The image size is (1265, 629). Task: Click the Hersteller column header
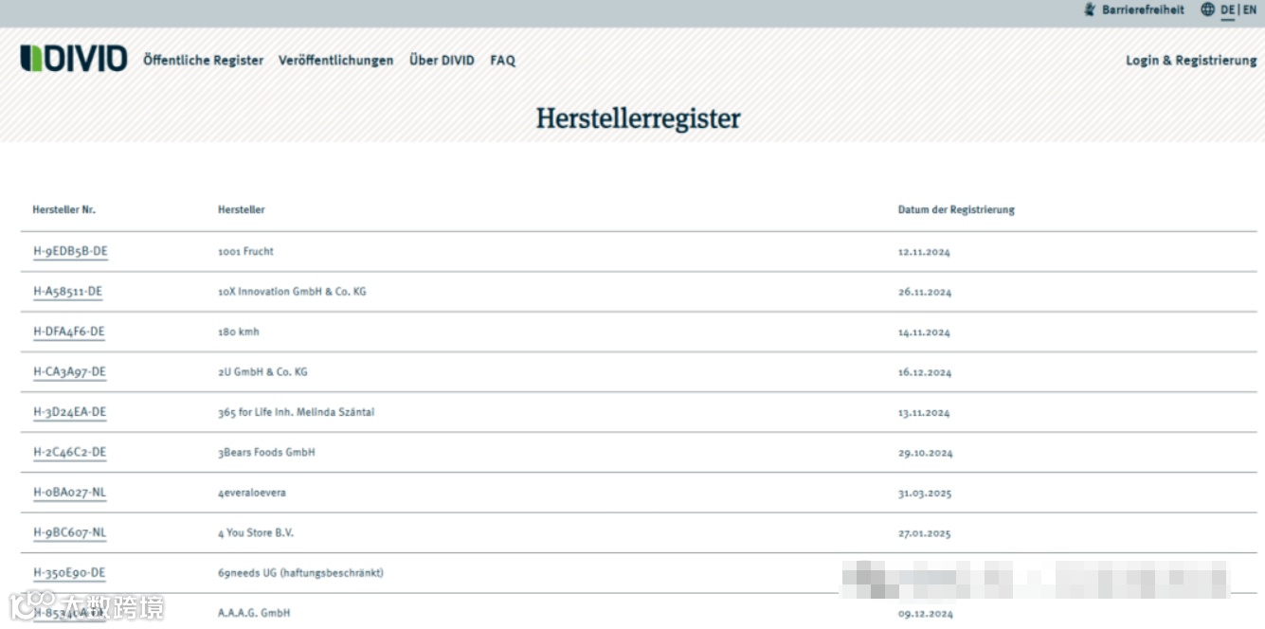[242, 210]
